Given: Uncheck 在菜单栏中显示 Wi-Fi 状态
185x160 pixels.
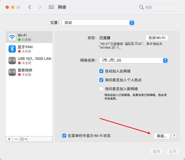Looking at the screenshot, I should pyautogui.click(x=64, y=136).
